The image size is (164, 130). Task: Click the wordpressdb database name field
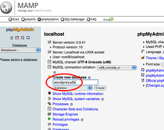click(76, 82)
